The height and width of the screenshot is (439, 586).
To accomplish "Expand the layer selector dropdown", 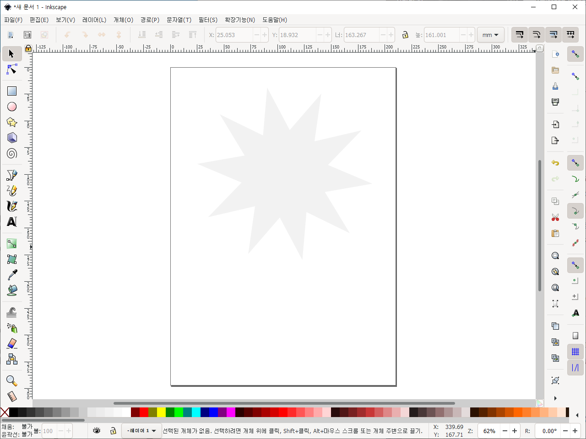I will pos(142,431).
